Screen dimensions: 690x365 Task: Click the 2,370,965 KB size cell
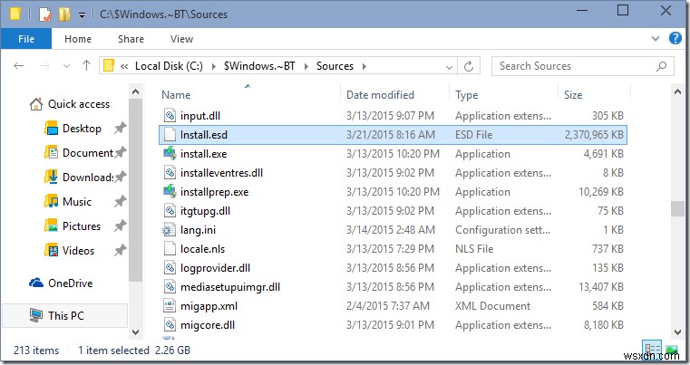click(594, 135)
